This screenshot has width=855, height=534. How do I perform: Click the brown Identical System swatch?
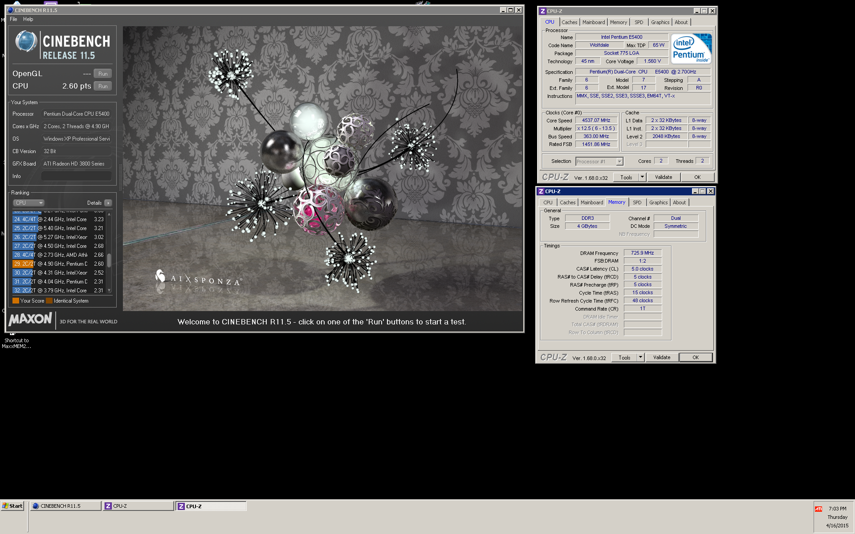tap(49, 301)
